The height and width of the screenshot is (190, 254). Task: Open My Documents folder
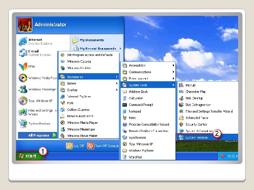tap(88, 40)
